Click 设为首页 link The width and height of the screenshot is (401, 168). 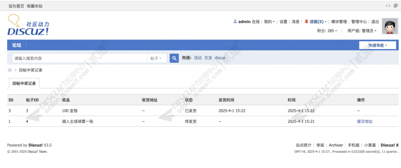pos(16,6)
